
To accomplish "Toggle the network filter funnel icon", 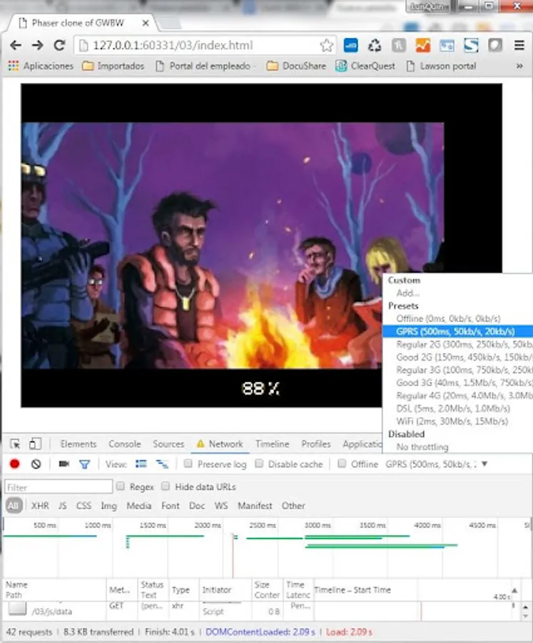I will 84,464.
